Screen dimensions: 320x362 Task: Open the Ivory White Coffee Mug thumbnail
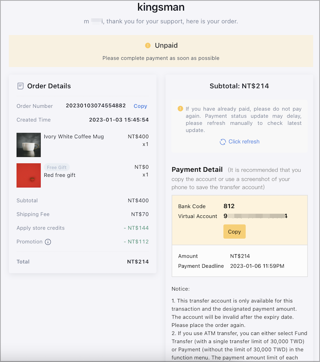29,145
